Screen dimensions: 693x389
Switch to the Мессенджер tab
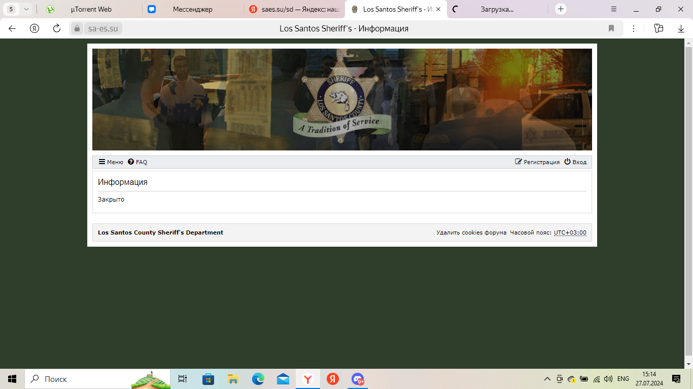point(192,9)
